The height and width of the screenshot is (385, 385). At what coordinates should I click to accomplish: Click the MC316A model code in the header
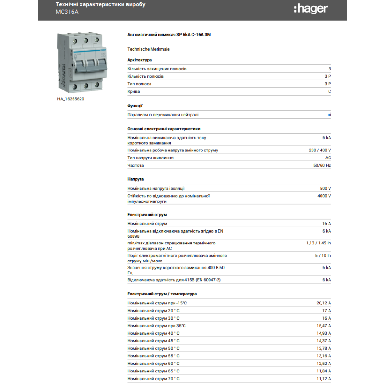click(67, 12)
